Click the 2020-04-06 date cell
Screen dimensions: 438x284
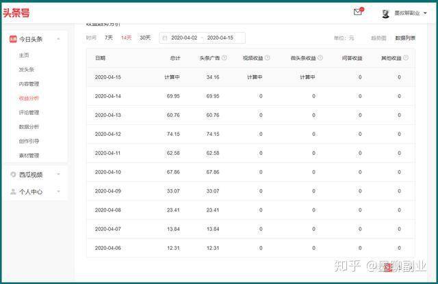108,248
